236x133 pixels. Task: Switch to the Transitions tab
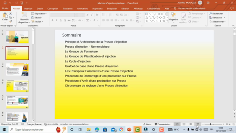tap(68, 8)
